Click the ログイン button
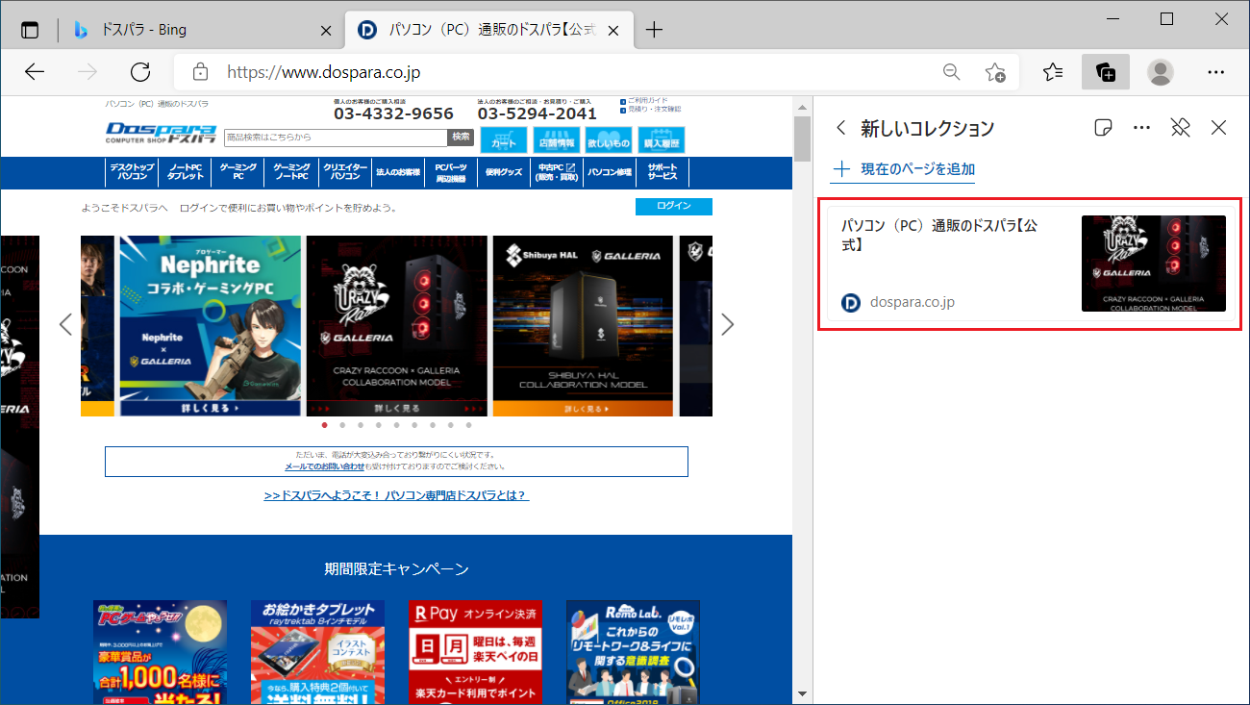 click(x=674, y=207)
